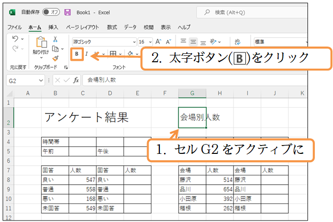Open the 校閲 (Review) tab
Screen dimensions: 333x222
click(x=149, y=27)
